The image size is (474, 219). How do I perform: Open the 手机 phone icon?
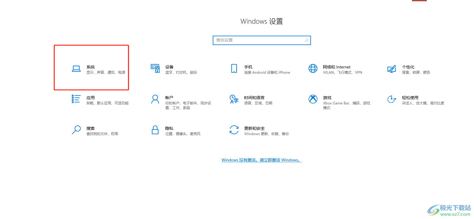234,68
